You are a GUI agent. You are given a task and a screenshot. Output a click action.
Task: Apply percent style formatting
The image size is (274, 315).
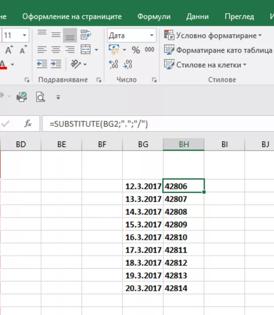click(x=136, y=50)
